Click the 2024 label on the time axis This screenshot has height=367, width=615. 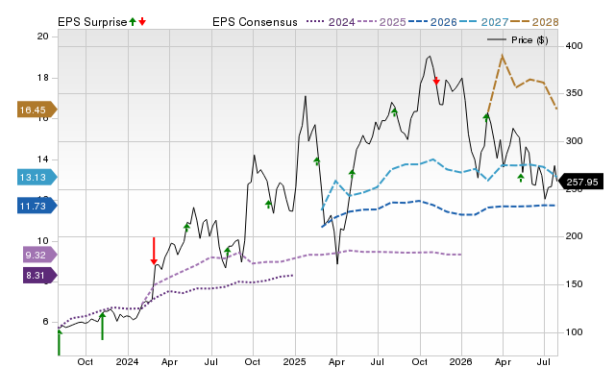(x=127, y=361)
